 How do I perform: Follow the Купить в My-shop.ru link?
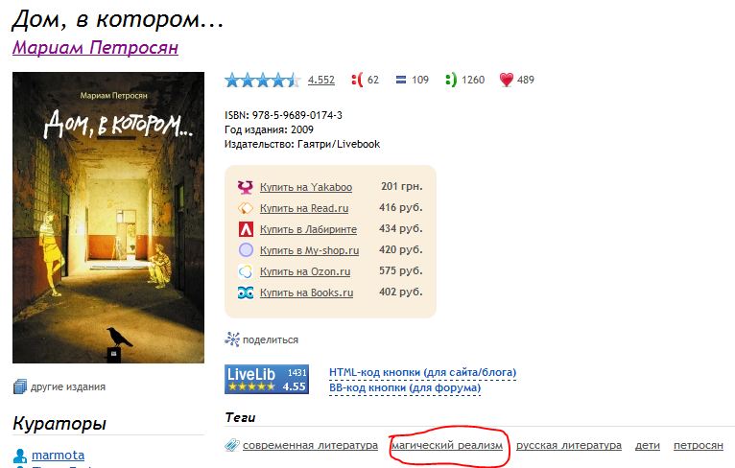click(309, 250)
